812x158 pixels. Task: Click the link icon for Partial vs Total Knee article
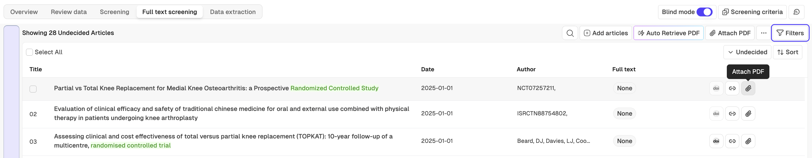click(x=732, y=88)
